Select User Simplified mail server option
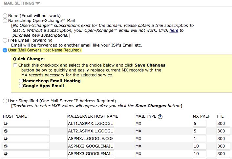The width and height of the screenshot is (232, 159). point(5,101)
